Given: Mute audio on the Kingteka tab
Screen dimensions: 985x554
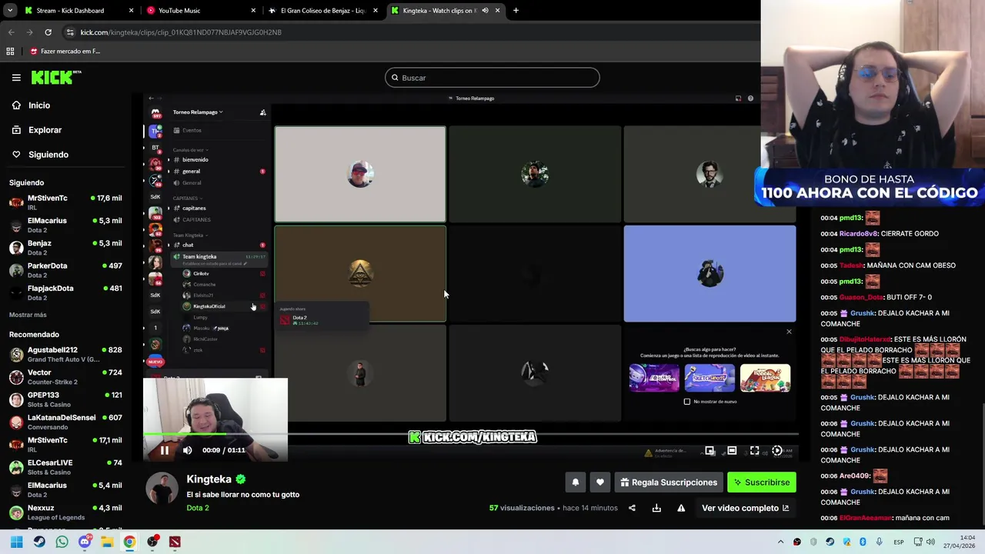Looking at the screenshot, I should coord(485,11).
